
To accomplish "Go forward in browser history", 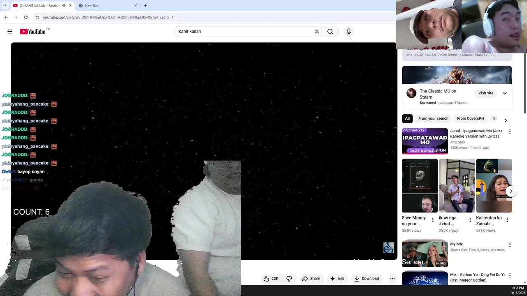I will 16,17.
